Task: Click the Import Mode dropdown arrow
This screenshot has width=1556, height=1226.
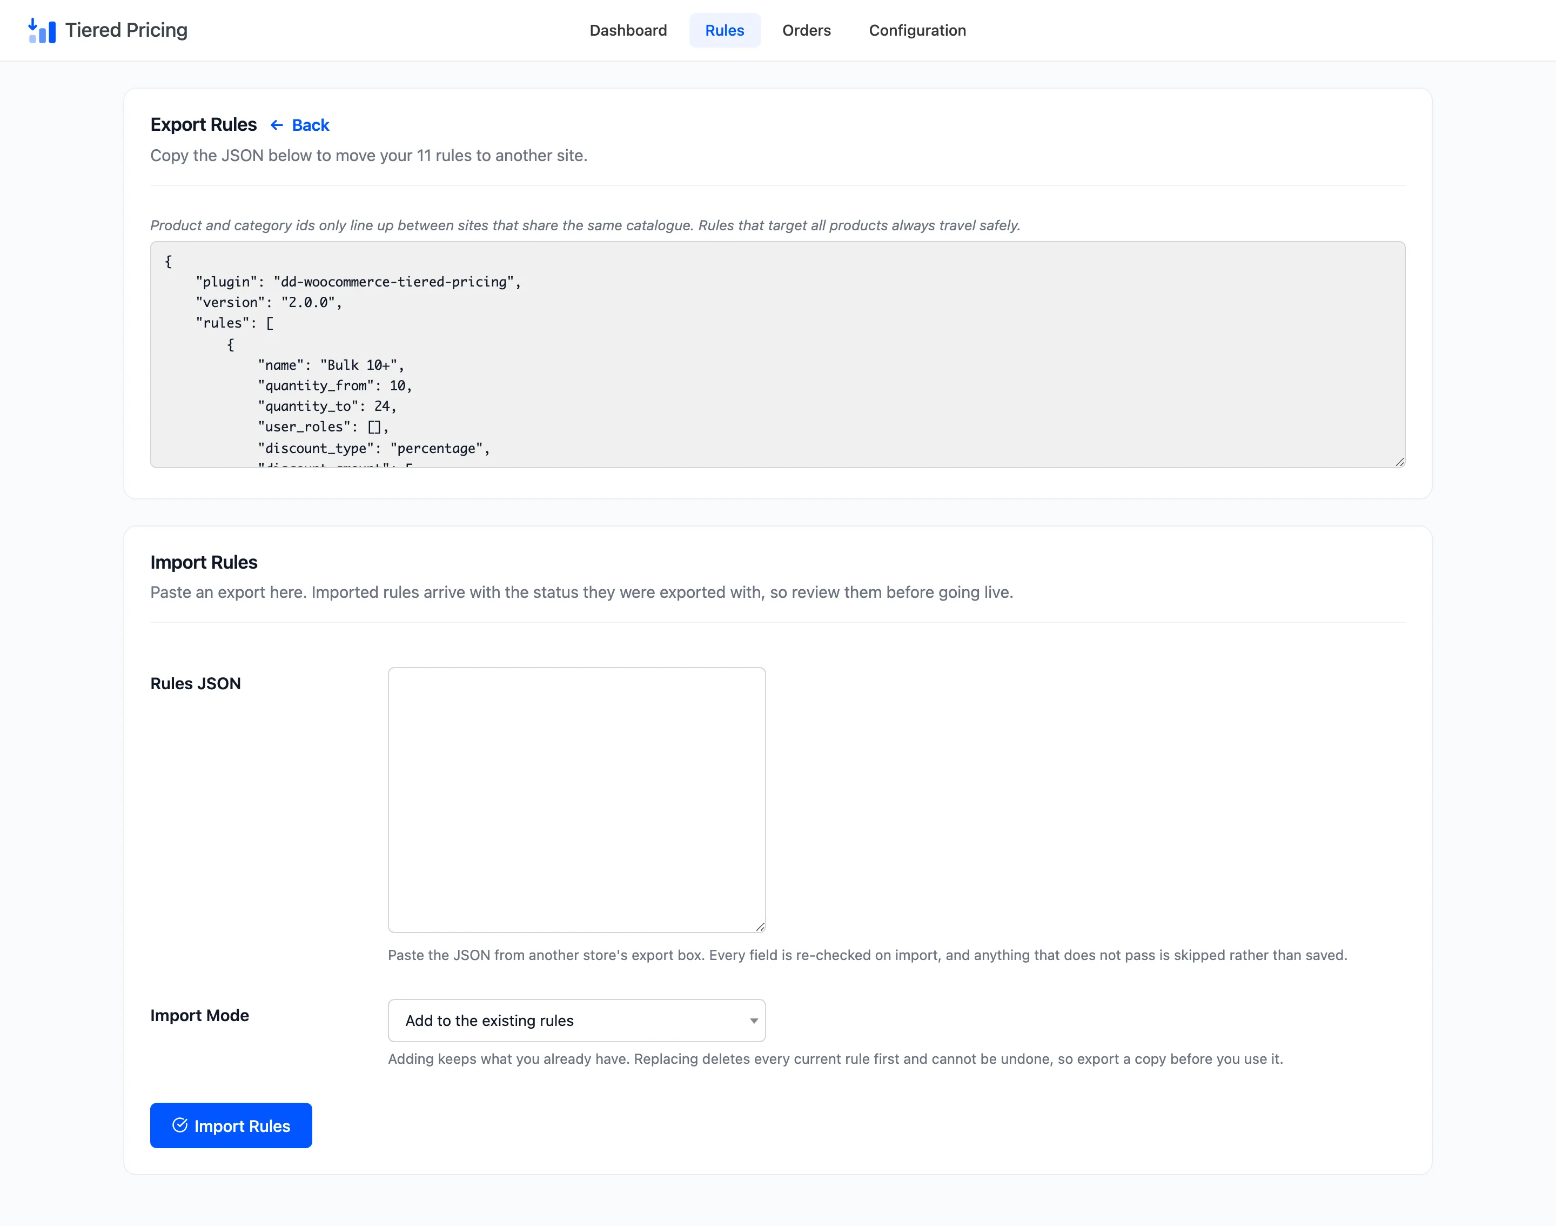Action: click(x=753, y=1021)
